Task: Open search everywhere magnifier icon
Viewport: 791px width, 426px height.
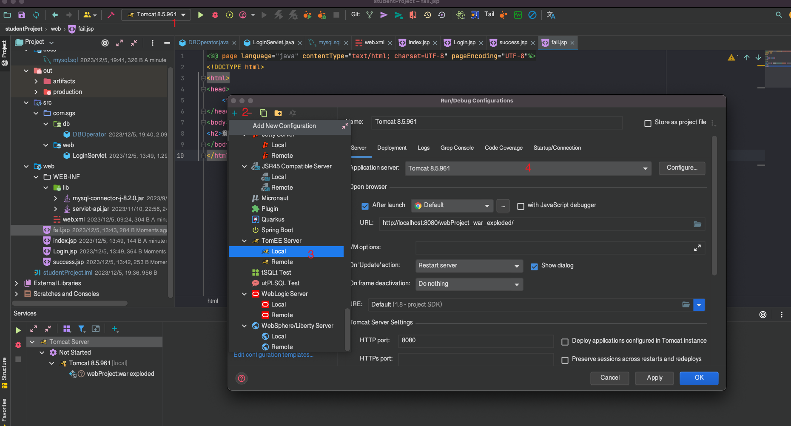Action: 779,15
